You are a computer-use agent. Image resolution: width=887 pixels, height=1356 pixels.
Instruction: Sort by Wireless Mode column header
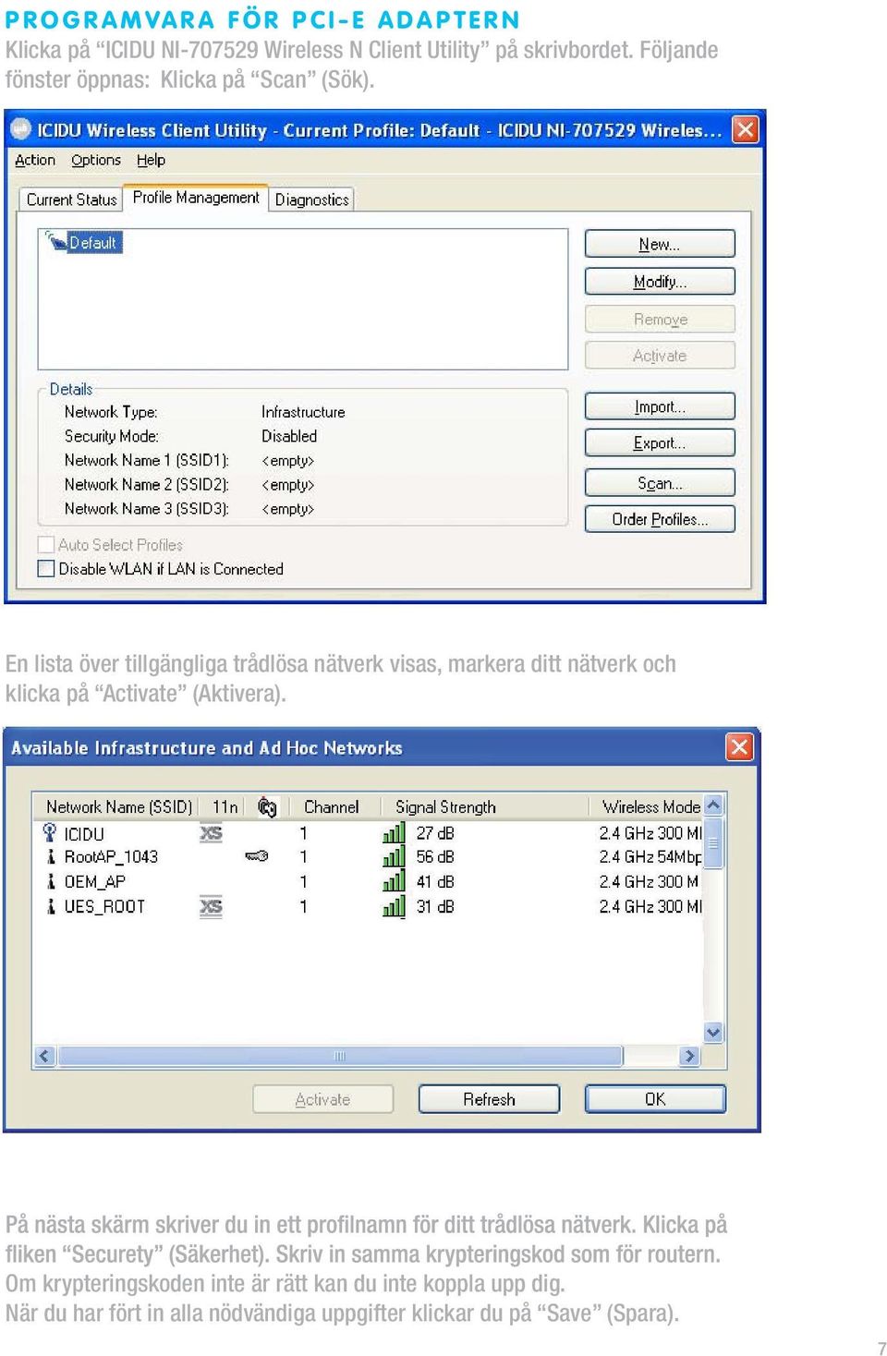pyautogui.click(x=650, y=807)
